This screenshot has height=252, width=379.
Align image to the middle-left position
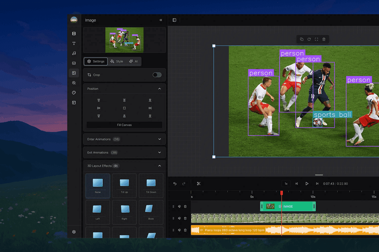[99, 108]
